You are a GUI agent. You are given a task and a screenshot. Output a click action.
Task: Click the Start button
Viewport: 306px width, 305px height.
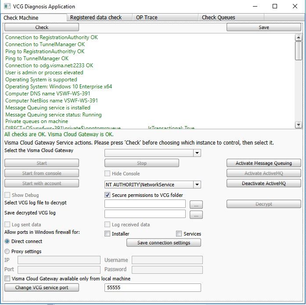click(x=42, y=163)
